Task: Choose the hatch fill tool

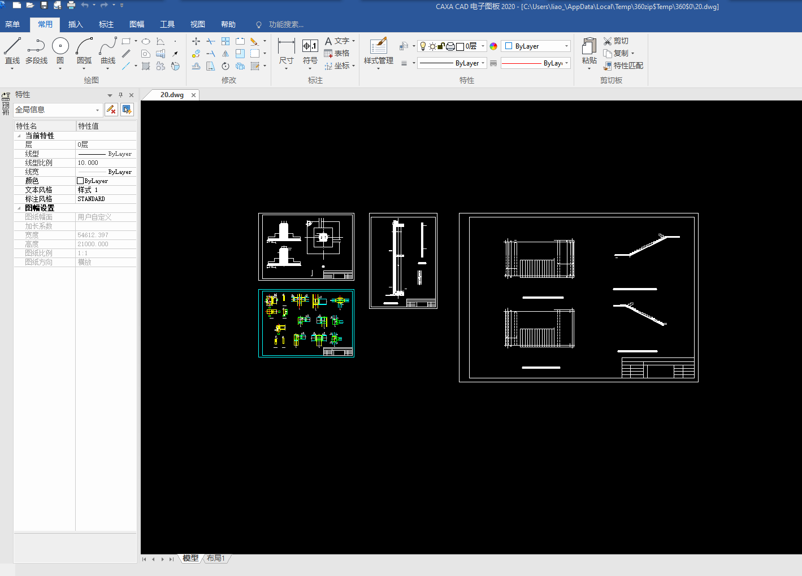Action: tap(146, 66)
